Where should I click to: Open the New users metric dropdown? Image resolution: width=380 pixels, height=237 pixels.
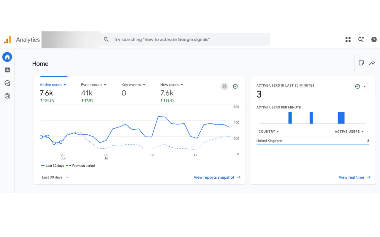(x=172, y=85)
